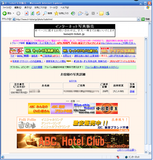The width and height of the screenshot is (153, 160).
Task: Click the green Back arrow button
Action: 4,13
